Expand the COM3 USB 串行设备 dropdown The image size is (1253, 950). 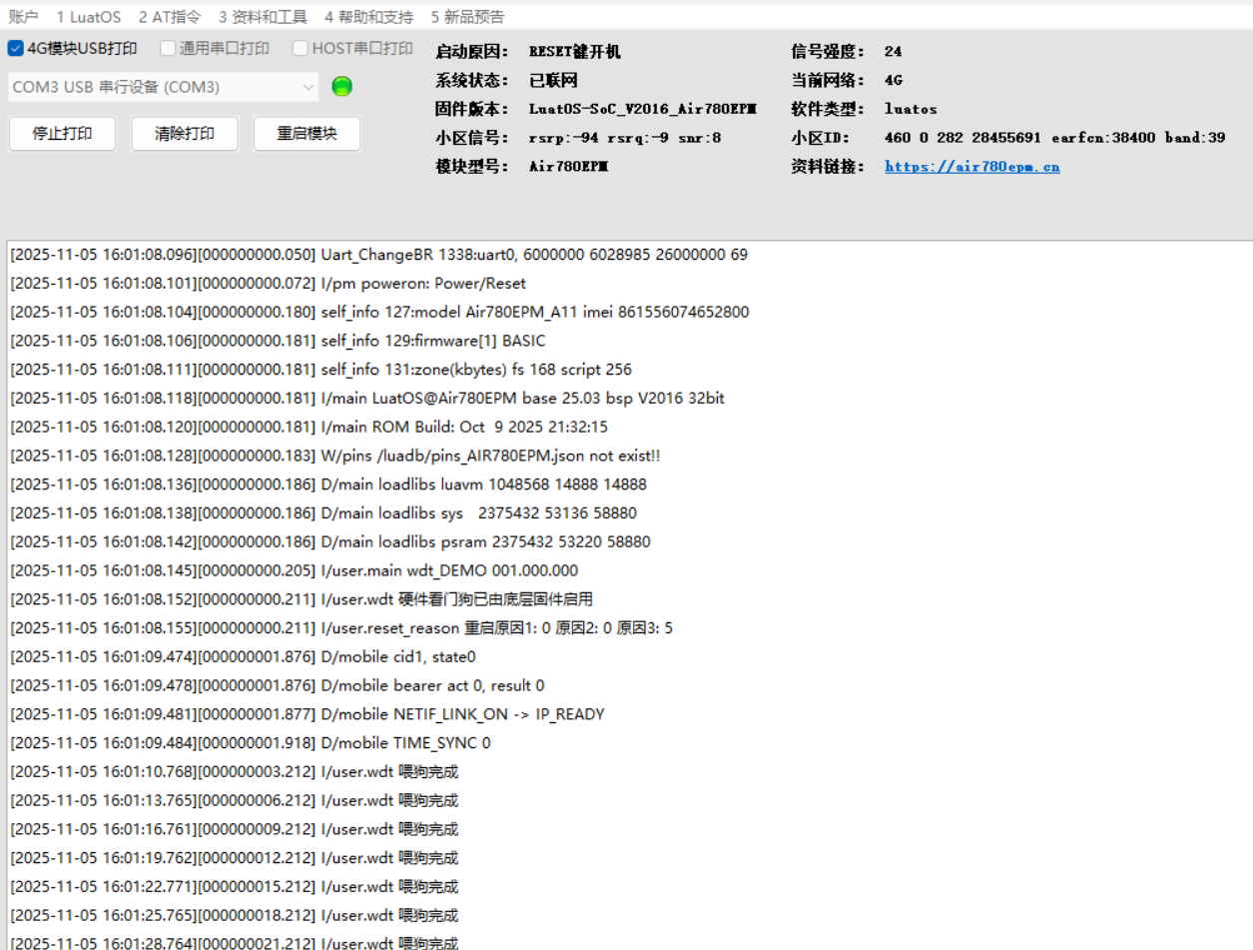(164, 87)
